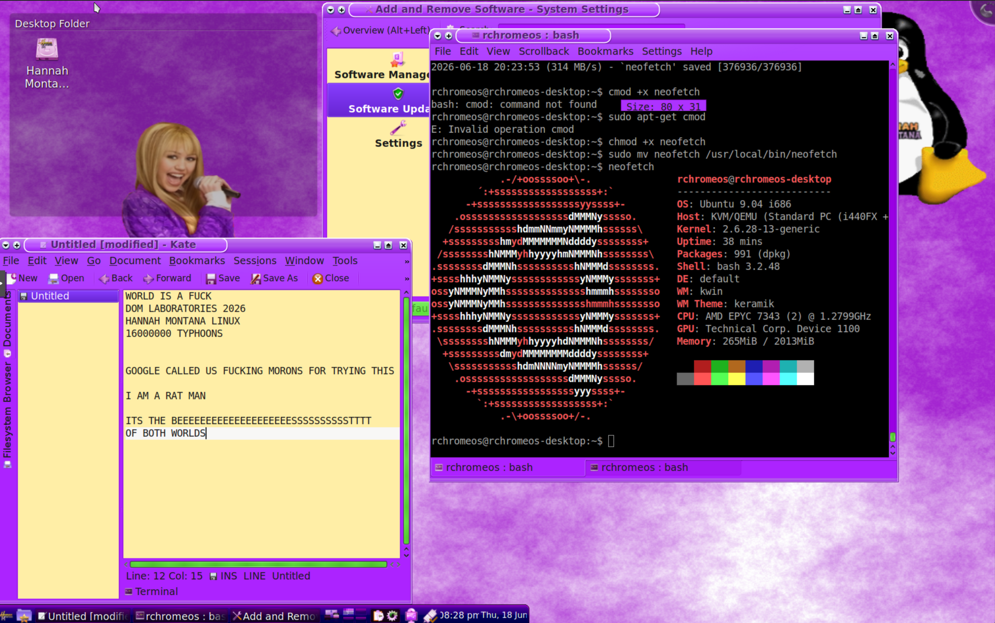
Task: Click the clipboard tray icon
Action: [378, 616]
